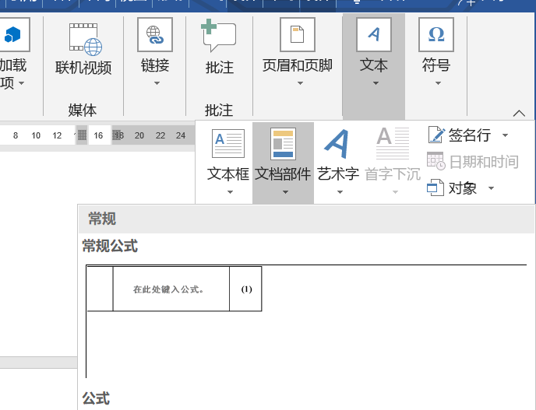Expand the 文本框 dropdown arrow
The width and height of the screenshot is (536, 410).
(x=230, y=192)
